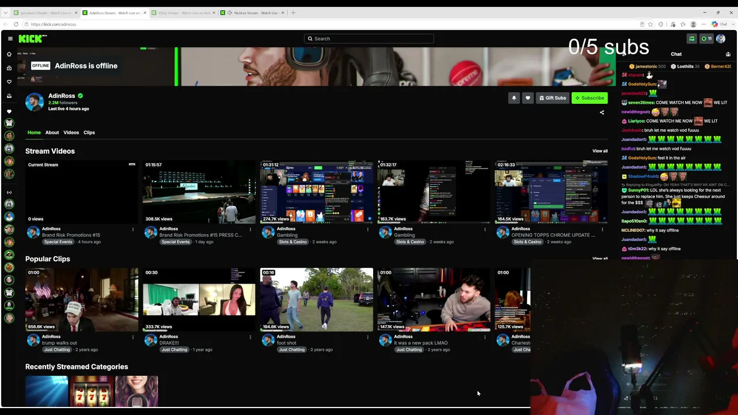This screenshot has width=738, height=415.
Task: Open browser tab search dropdown
Action: click(x=6, y=13)
